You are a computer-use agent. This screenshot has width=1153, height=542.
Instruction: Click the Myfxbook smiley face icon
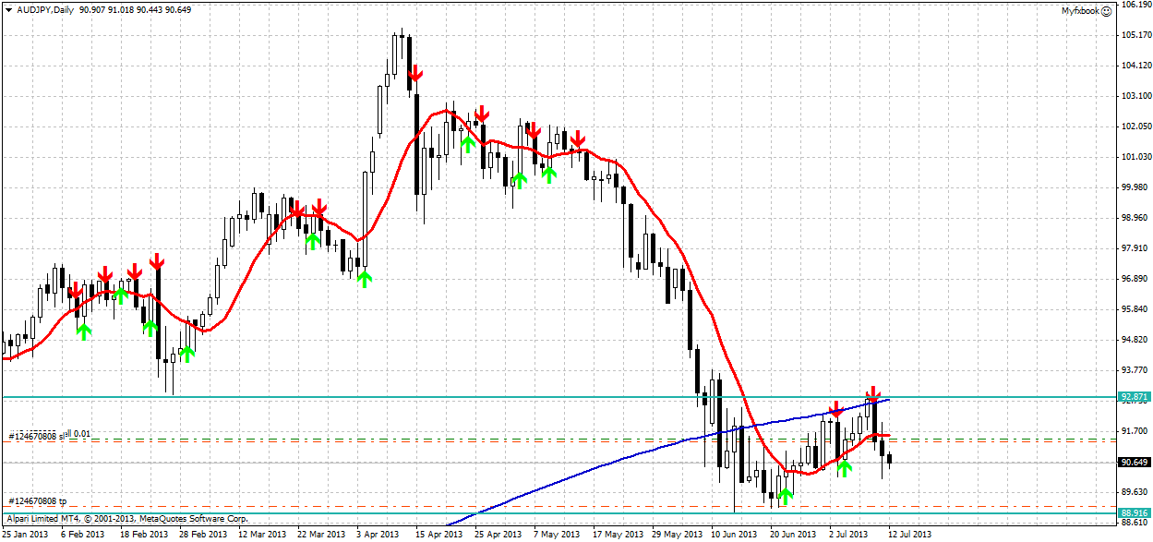coord(1106,11)
